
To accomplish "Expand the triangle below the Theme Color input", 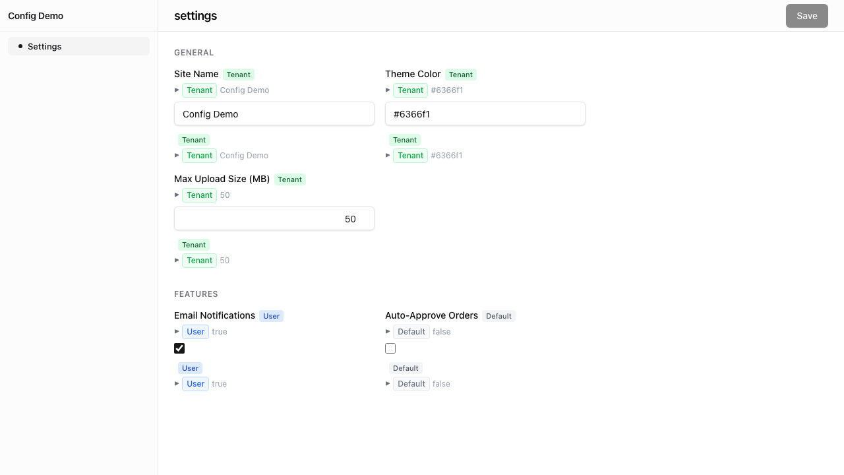I will coord(388,155).
